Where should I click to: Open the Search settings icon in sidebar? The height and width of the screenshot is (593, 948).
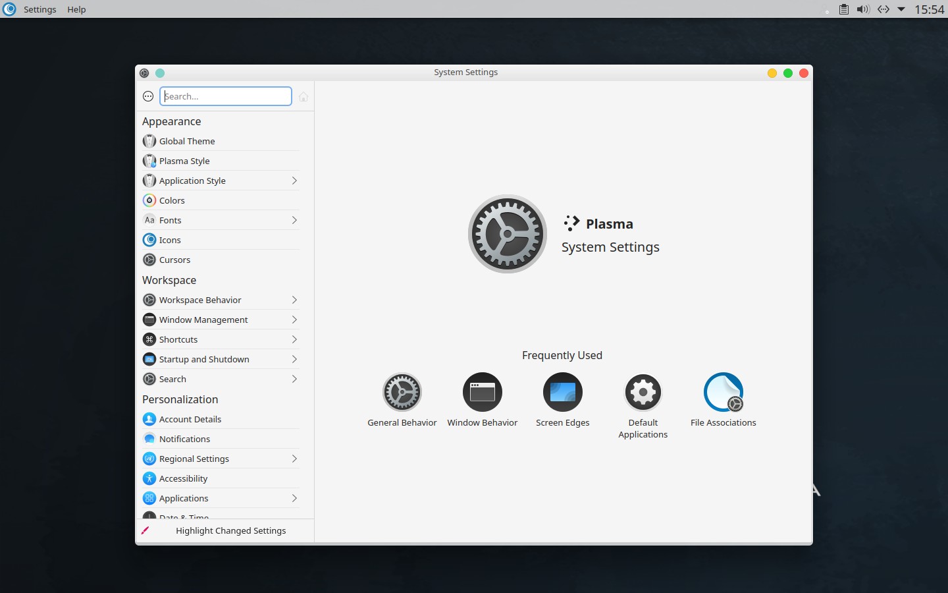149,379
